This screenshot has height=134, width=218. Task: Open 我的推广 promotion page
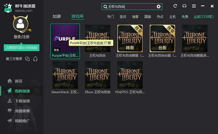click(22, 121)
